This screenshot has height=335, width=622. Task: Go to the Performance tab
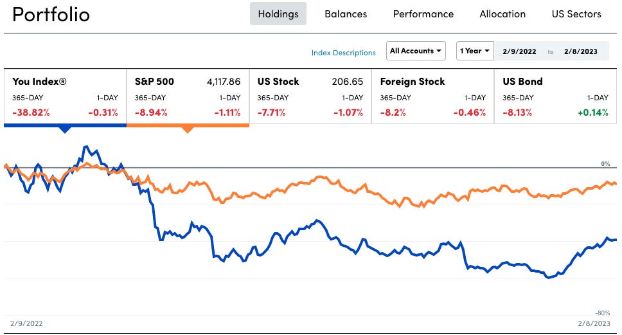click(x=423, y=14)
